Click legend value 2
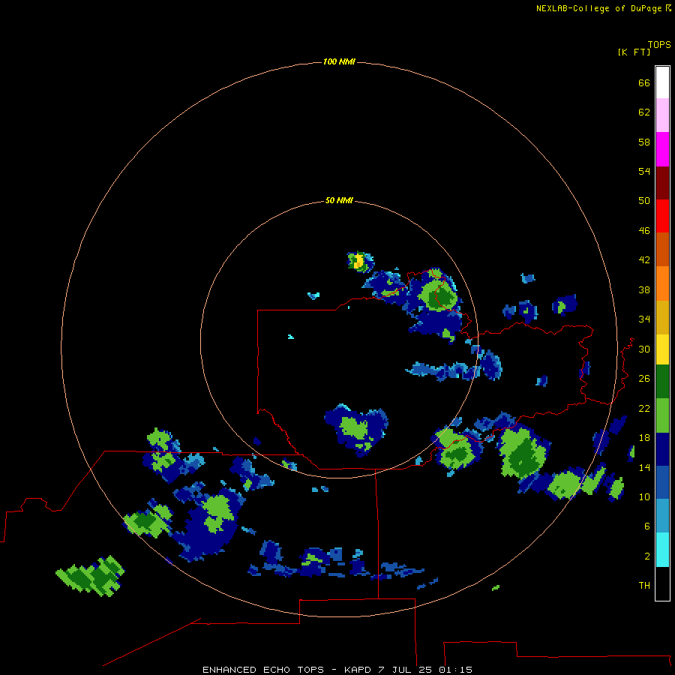The image size is (675, 675). point(646,556)
